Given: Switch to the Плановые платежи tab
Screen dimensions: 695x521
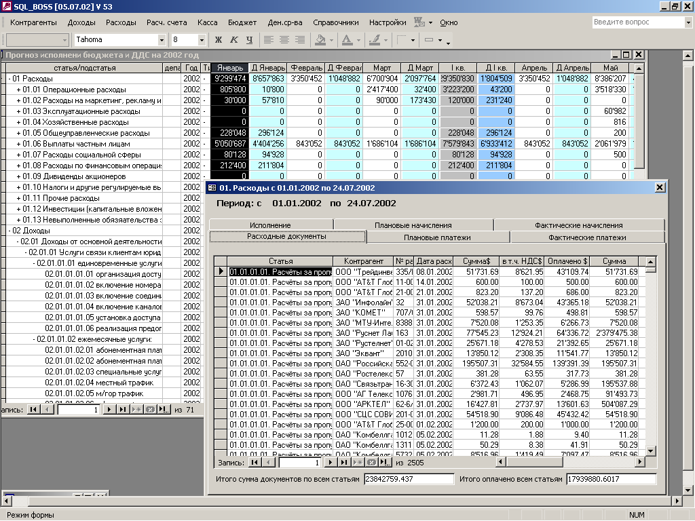Looking at the screenshot, I should point(438,237).
